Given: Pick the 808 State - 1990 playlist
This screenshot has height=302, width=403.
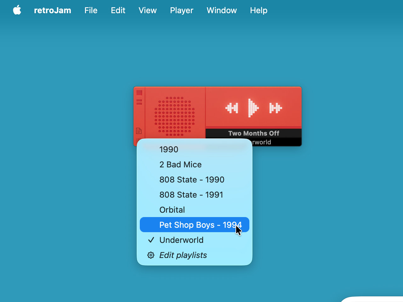Looking at the screenshot, I should click(x=192, y=180).
